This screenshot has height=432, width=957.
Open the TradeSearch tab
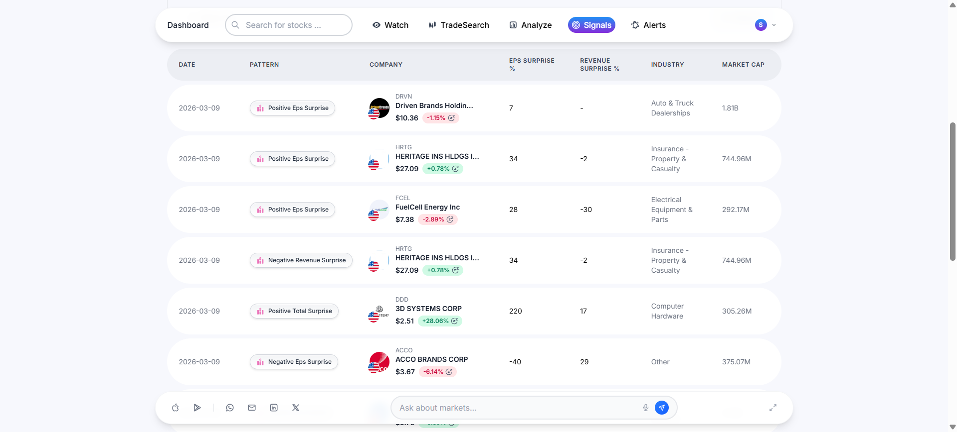pos(459,25)
